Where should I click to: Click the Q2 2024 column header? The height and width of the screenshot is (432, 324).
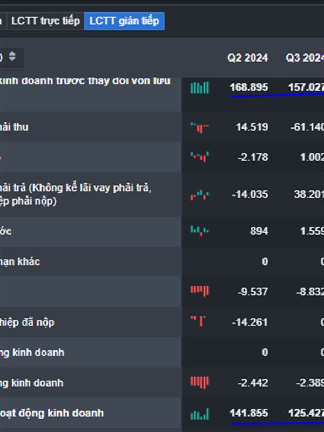click(247, 58)
